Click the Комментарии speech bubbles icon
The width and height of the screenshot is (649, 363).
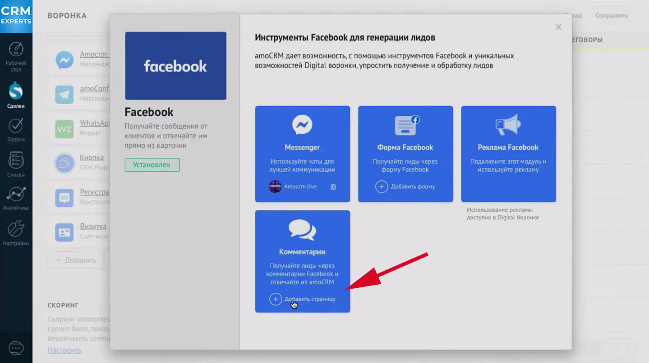[302, 230]
